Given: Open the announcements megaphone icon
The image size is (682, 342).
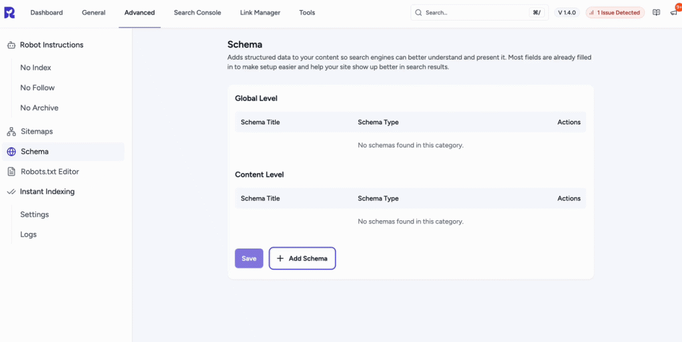Looking at the screenshot, I should [x=672, y=13].
